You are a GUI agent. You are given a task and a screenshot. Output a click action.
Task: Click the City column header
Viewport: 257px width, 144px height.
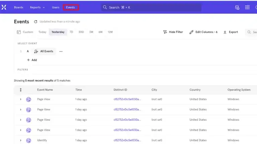tap(154, 90)
